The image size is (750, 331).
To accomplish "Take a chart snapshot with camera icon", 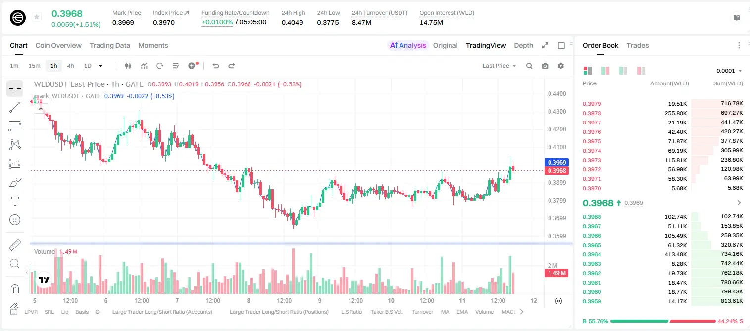I will point(545,66).
